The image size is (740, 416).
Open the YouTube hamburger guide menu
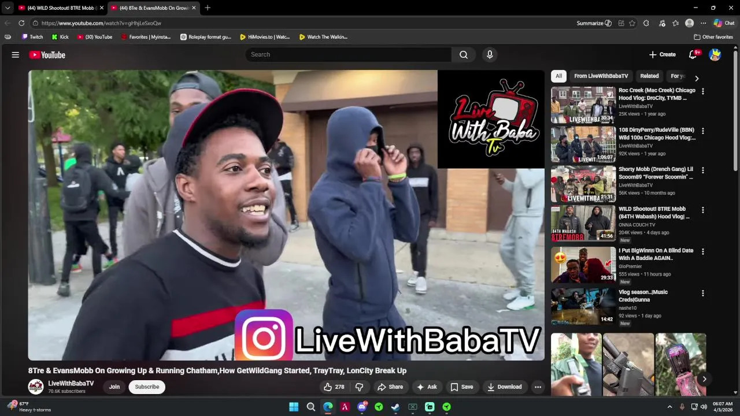16,55
